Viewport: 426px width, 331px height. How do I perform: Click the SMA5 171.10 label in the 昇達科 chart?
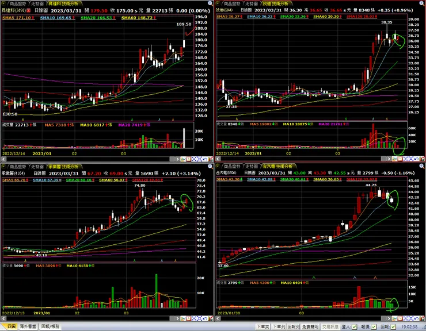18,18
